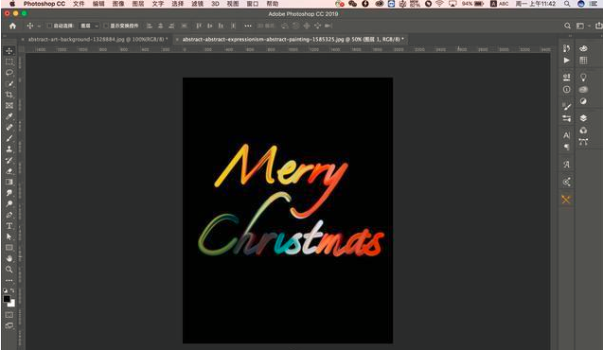Select the Hand tool
Image resolution: width=603 pixels, height=350 pixels.
(x=9, y=258)
